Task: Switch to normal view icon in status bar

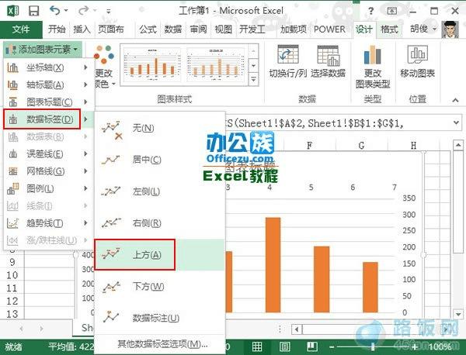Action: tap(257, 346)
